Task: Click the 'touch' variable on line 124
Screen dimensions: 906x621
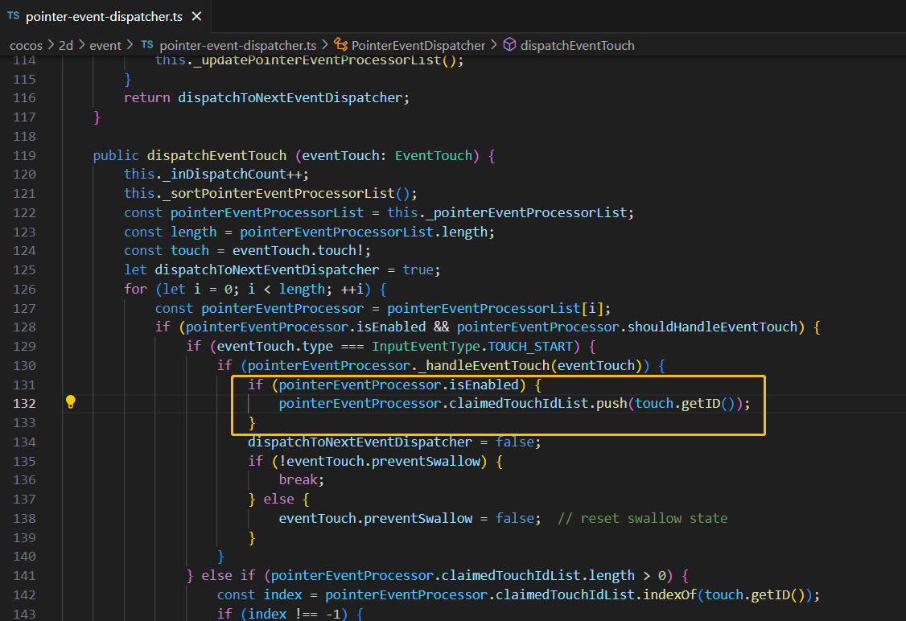Action: click(190, 250)
